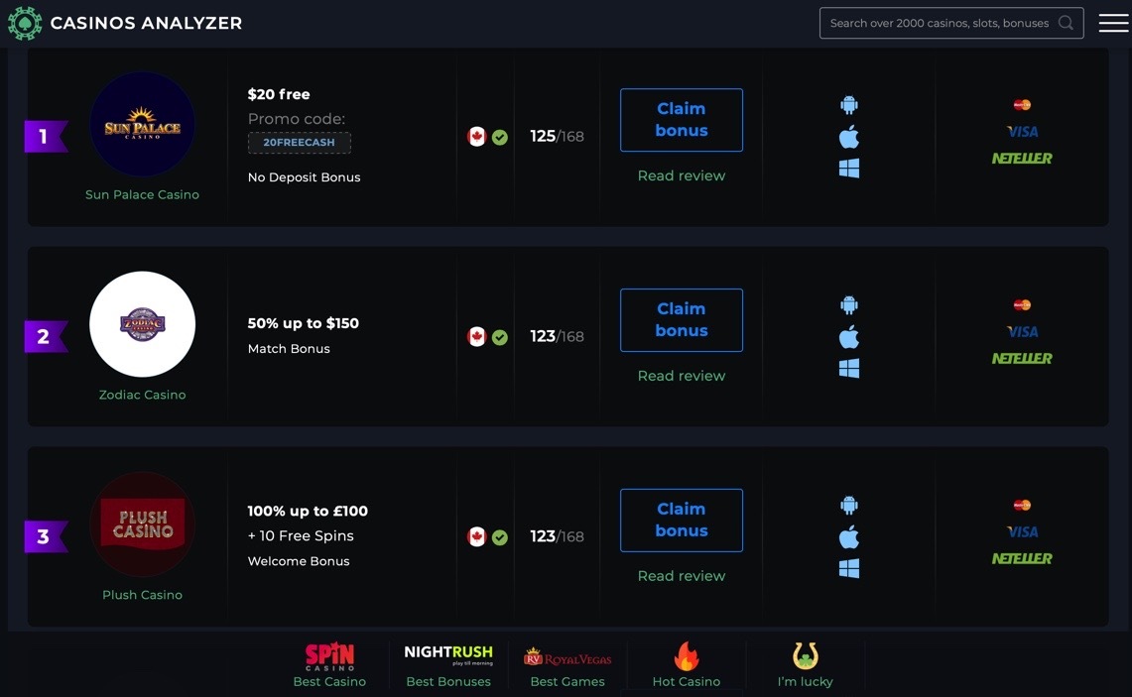Click the Android icon in Sun Palace row
The width and height of the screenshot is (1132, 697).
coord(849,105)
